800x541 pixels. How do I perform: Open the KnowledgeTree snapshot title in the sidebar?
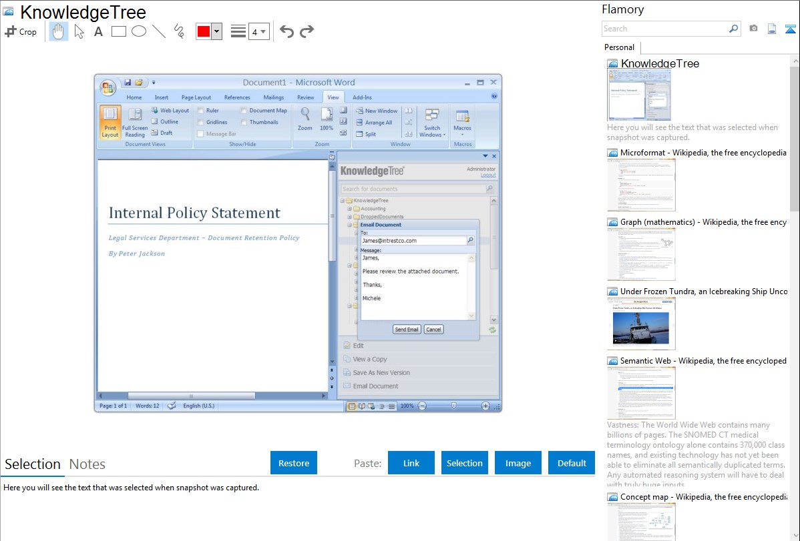tap(660, 64)
